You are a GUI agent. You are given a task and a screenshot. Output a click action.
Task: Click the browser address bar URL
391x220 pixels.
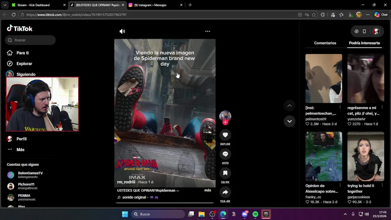pyautogui.click(x=76, y=15)
